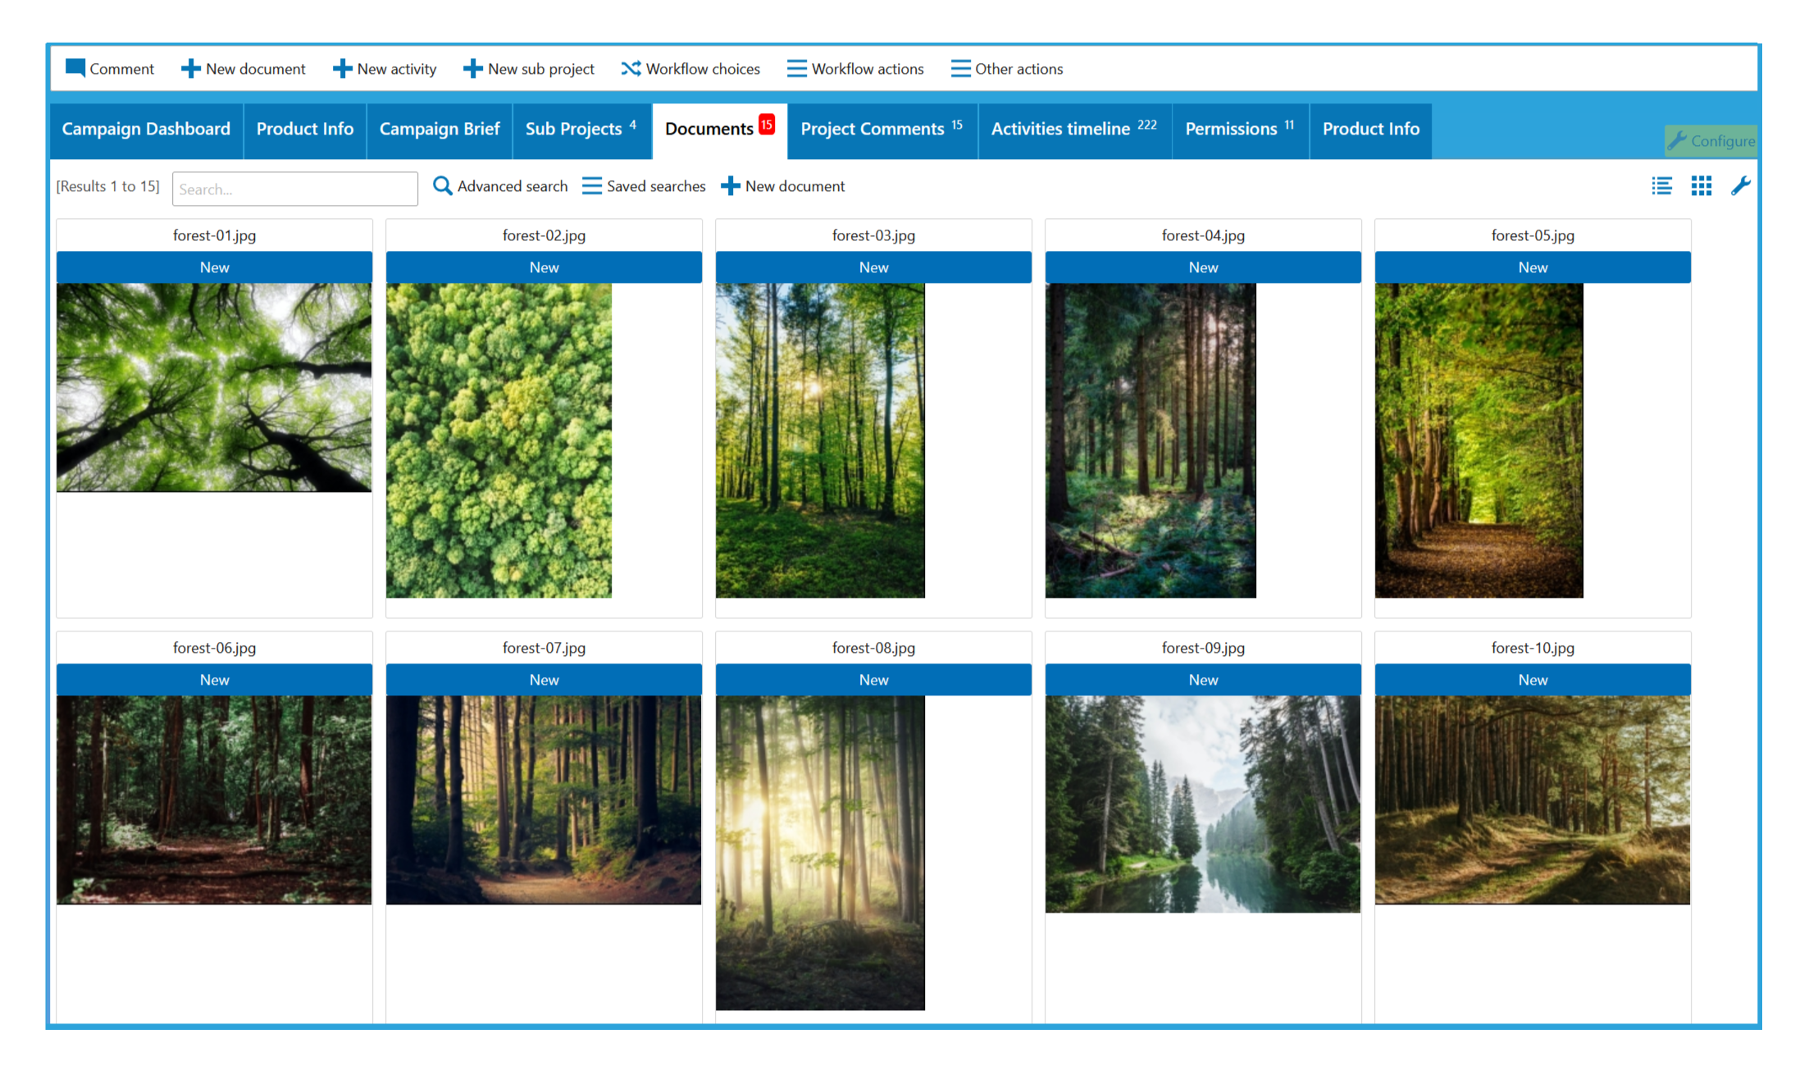Click the plus icon beside New document under tabs
Image resolution: width=1804 pixels, height=1066 pixels.
(x=730, y=186)
